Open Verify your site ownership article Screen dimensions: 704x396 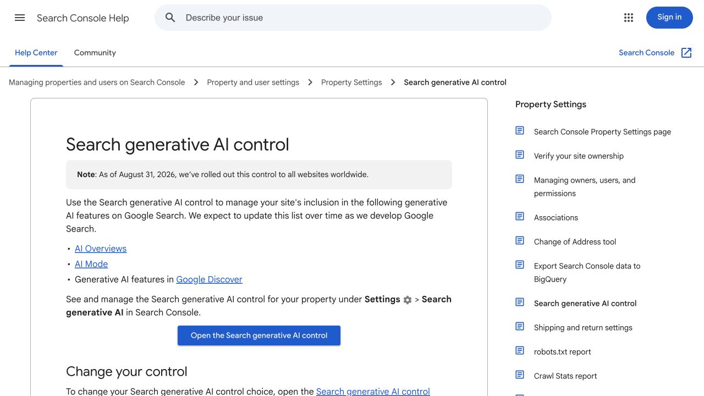(x=579, y=156)
